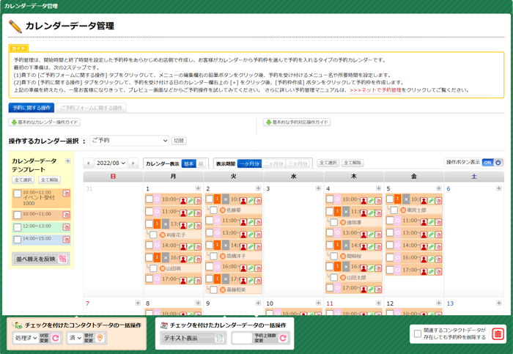The width and height of the screenshot is (513, 354).
Task: Click the red copy icon on day 1 14:00 slot
Action: coord(198,247)
